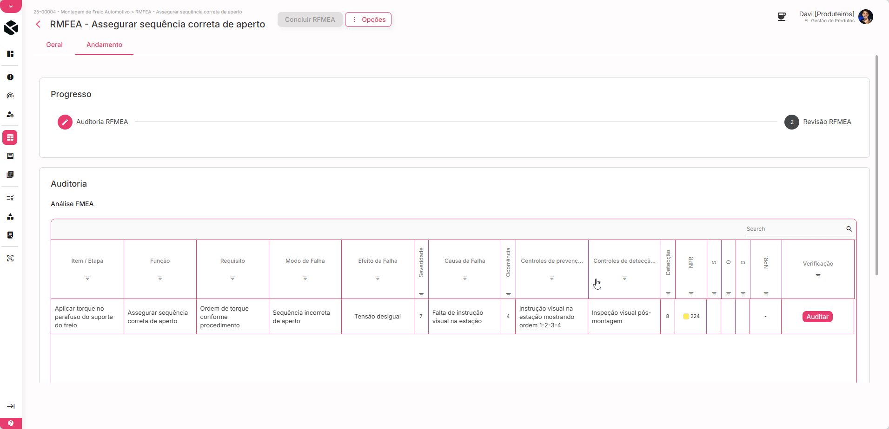Viewport: 889px width, 429px height.
Task: Expand the sidebar with the arrow icon
Action: pos(11,406)
